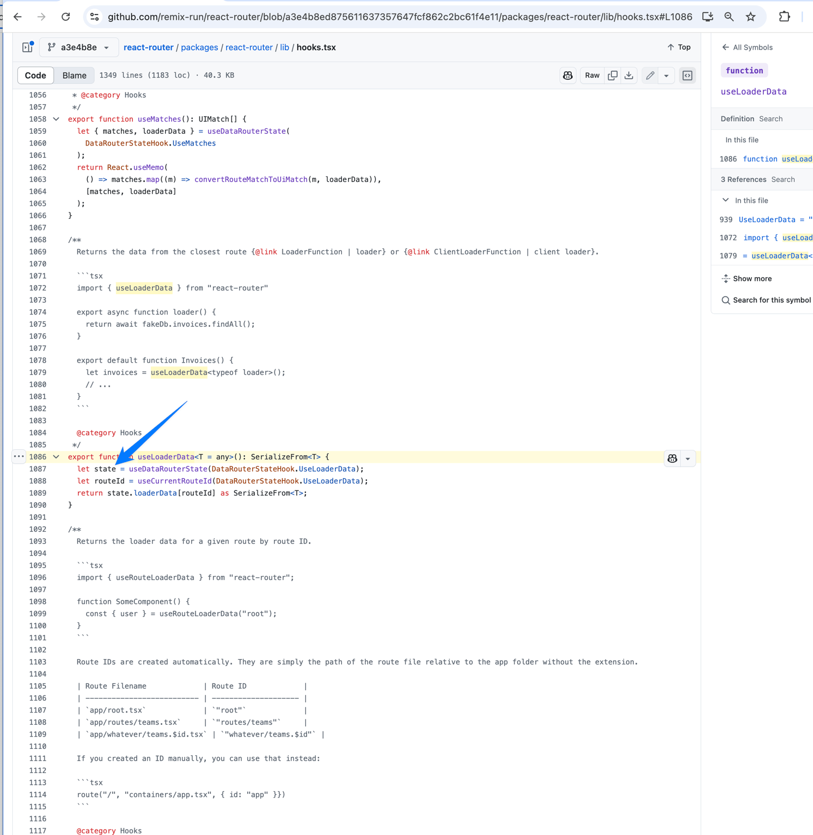Open the packages folder breadcrumb
Viewport: 813px width, 835px height.
click(x=200, y=47)
